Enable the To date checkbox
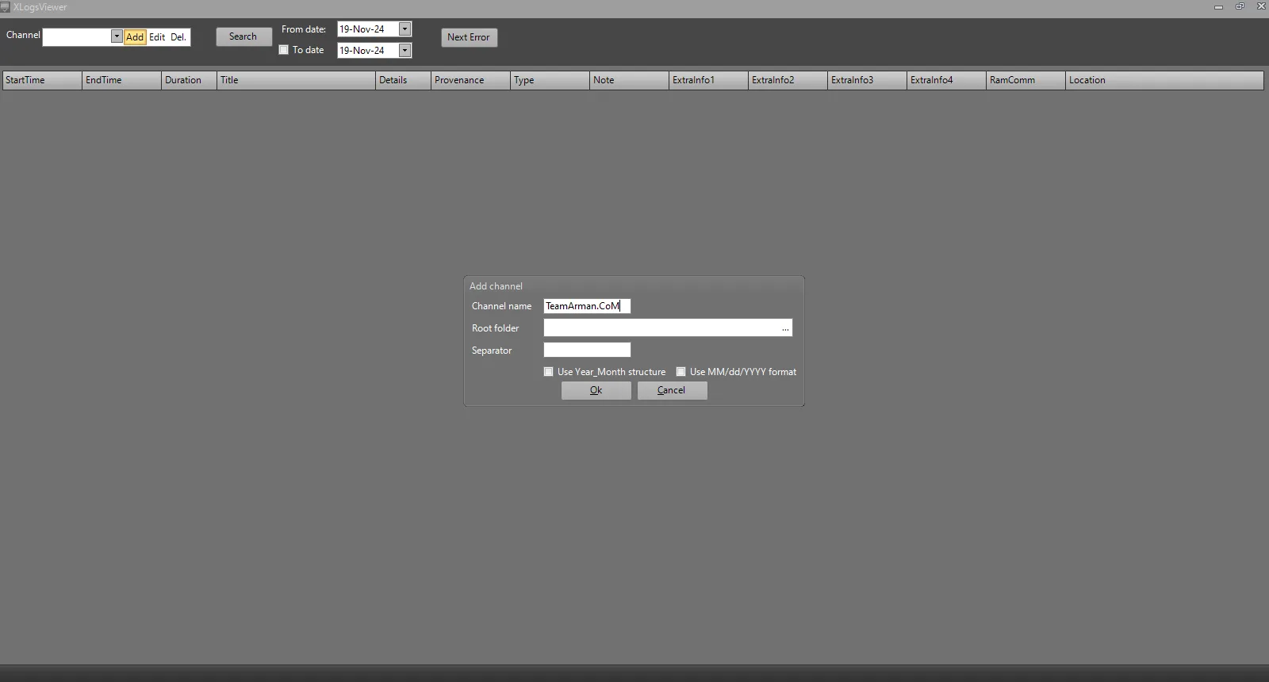This screenshot has height=682, width=1269. point(283,50)
